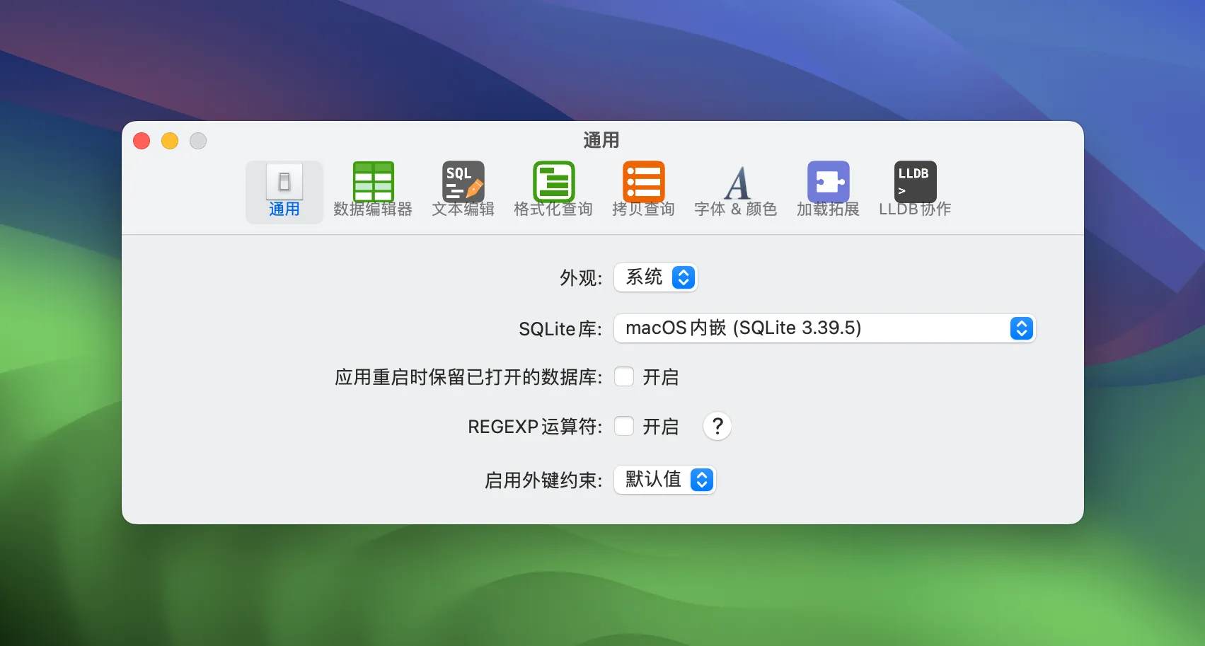Viewport: 1205px width, 646px height.
Task: Open the 格式化查询 green document icon
Action: (x=553, y=182)
